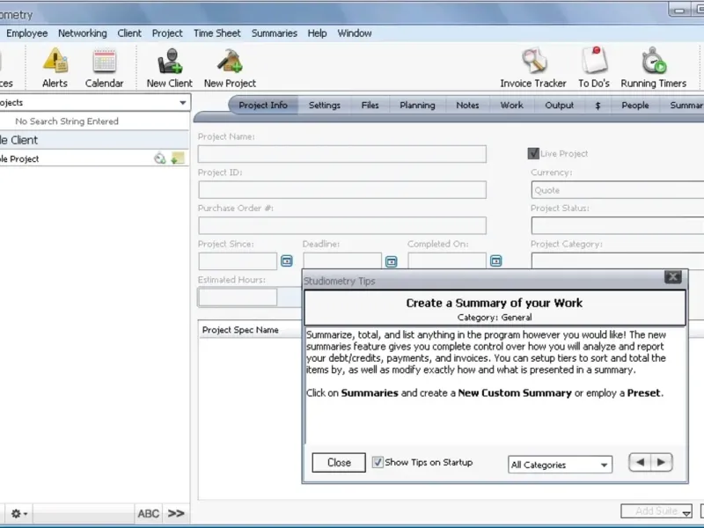Open the Alerts toolbar icon
Image resolution: width=704 pixels, height=528 pixels.
tap(55, 68)
